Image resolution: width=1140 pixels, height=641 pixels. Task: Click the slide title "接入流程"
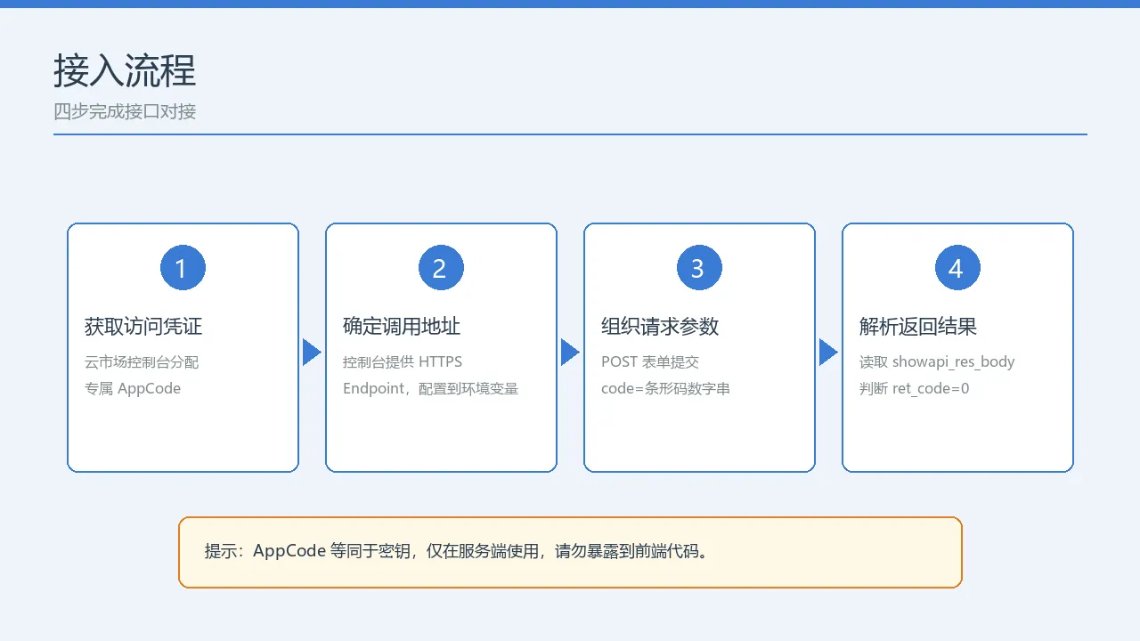click(x=125, y=71)
